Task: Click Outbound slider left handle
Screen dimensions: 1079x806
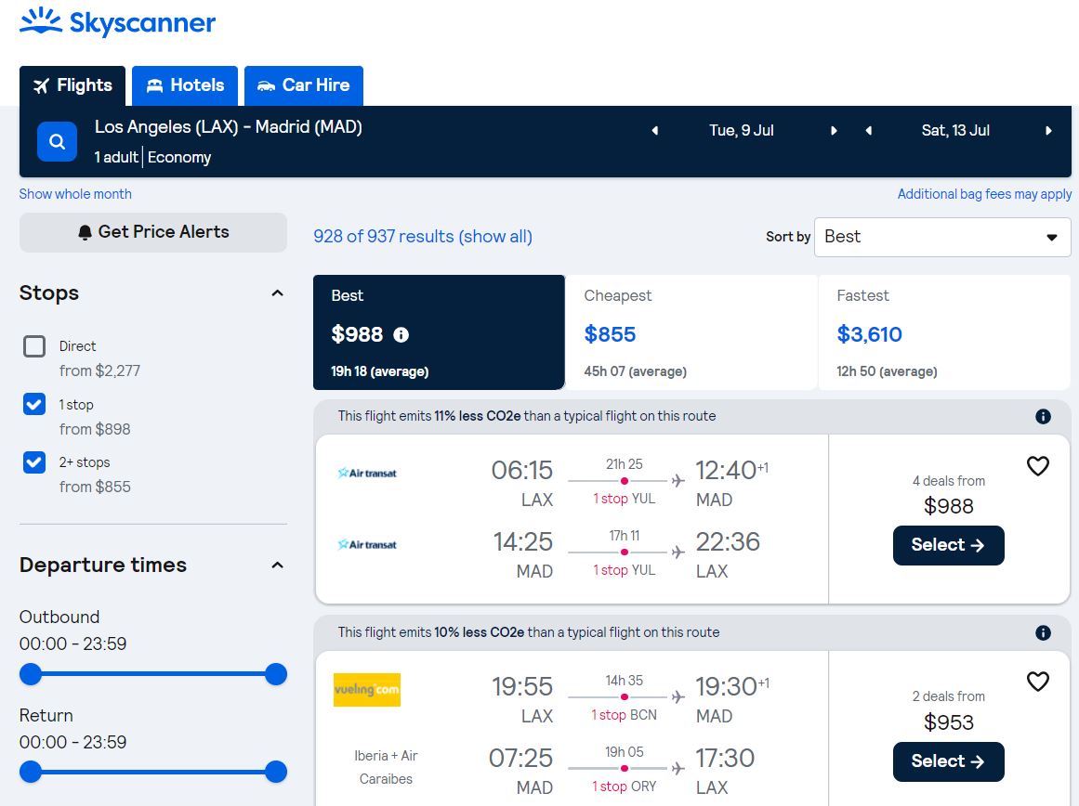Action: (31, 674)
